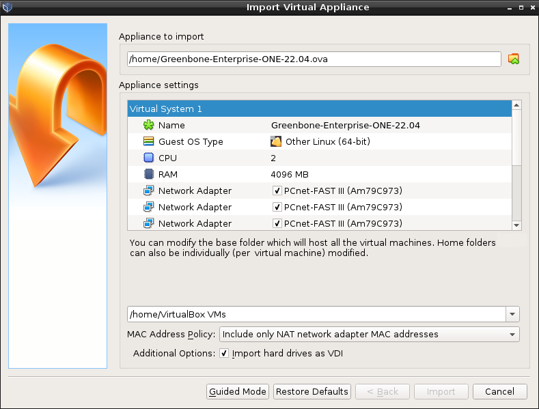Select the third Network Adapter row
Screen dimensions: 539x409
(318, 223)
